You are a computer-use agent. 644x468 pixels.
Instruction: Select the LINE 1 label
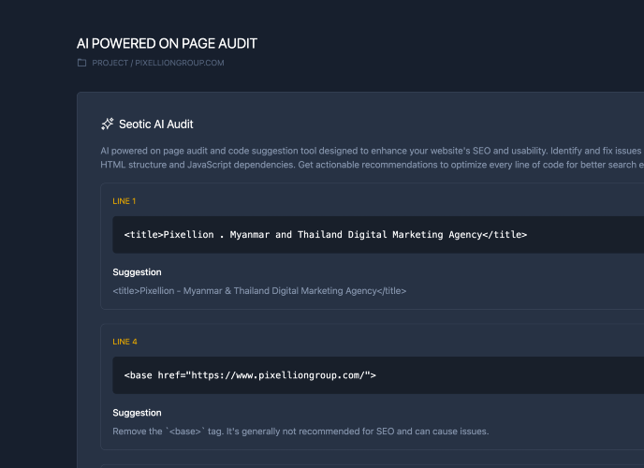[x=124, y=201]
